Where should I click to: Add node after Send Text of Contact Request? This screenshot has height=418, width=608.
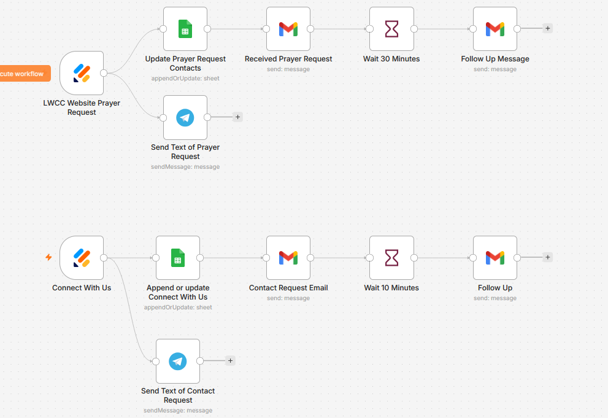click(x=230, y=361)
